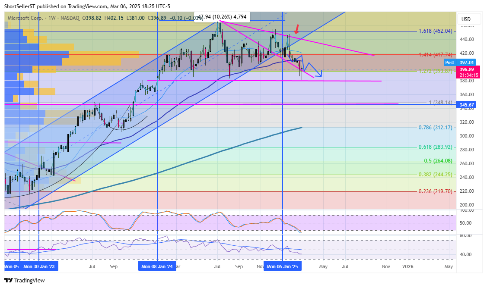The height and width of the screenshot is (288, 487).
Task: Switch to the Mon 06 Jan '25 date tab
Action: [x=283, y=266]
